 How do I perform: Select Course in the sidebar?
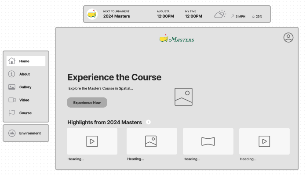(26, 113)
